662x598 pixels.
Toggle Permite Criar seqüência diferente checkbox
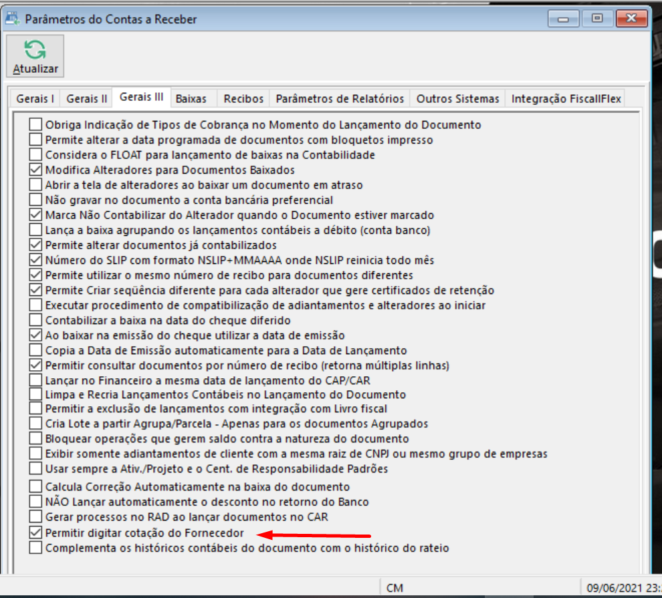[35, 290]
